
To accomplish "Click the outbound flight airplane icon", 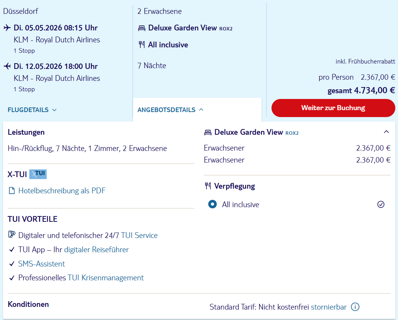I will coord(7,28).
